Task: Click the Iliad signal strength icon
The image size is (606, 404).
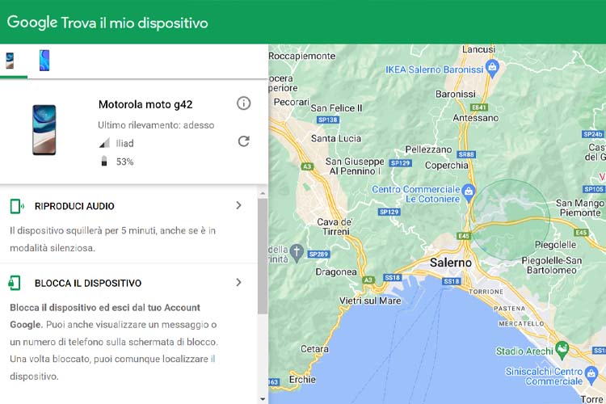Action: (104, 144)
